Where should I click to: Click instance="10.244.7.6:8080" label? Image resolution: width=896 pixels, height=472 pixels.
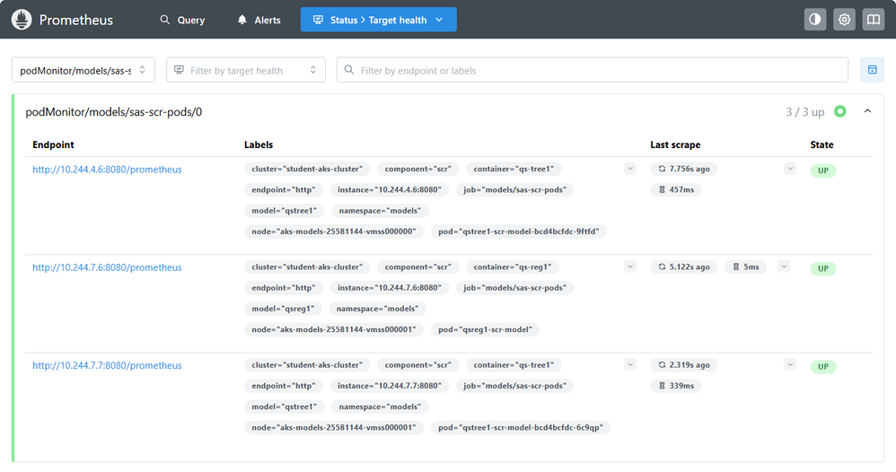point(389,288)
